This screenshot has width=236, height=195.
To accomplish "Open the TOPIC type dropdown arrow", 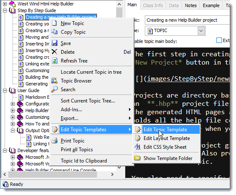I will coord(201,31).
